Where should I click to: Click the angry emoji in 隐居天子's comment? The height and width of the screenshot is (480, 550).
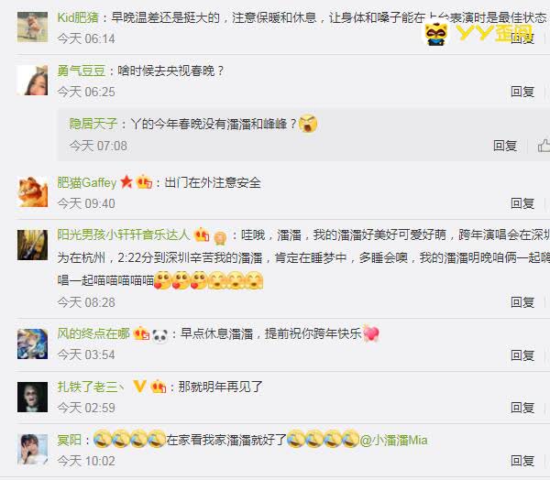point(308,124)
